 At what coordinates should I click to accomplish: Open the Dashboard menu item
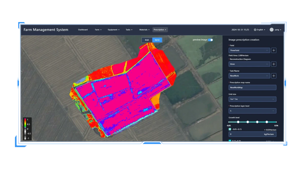(83, 30)
